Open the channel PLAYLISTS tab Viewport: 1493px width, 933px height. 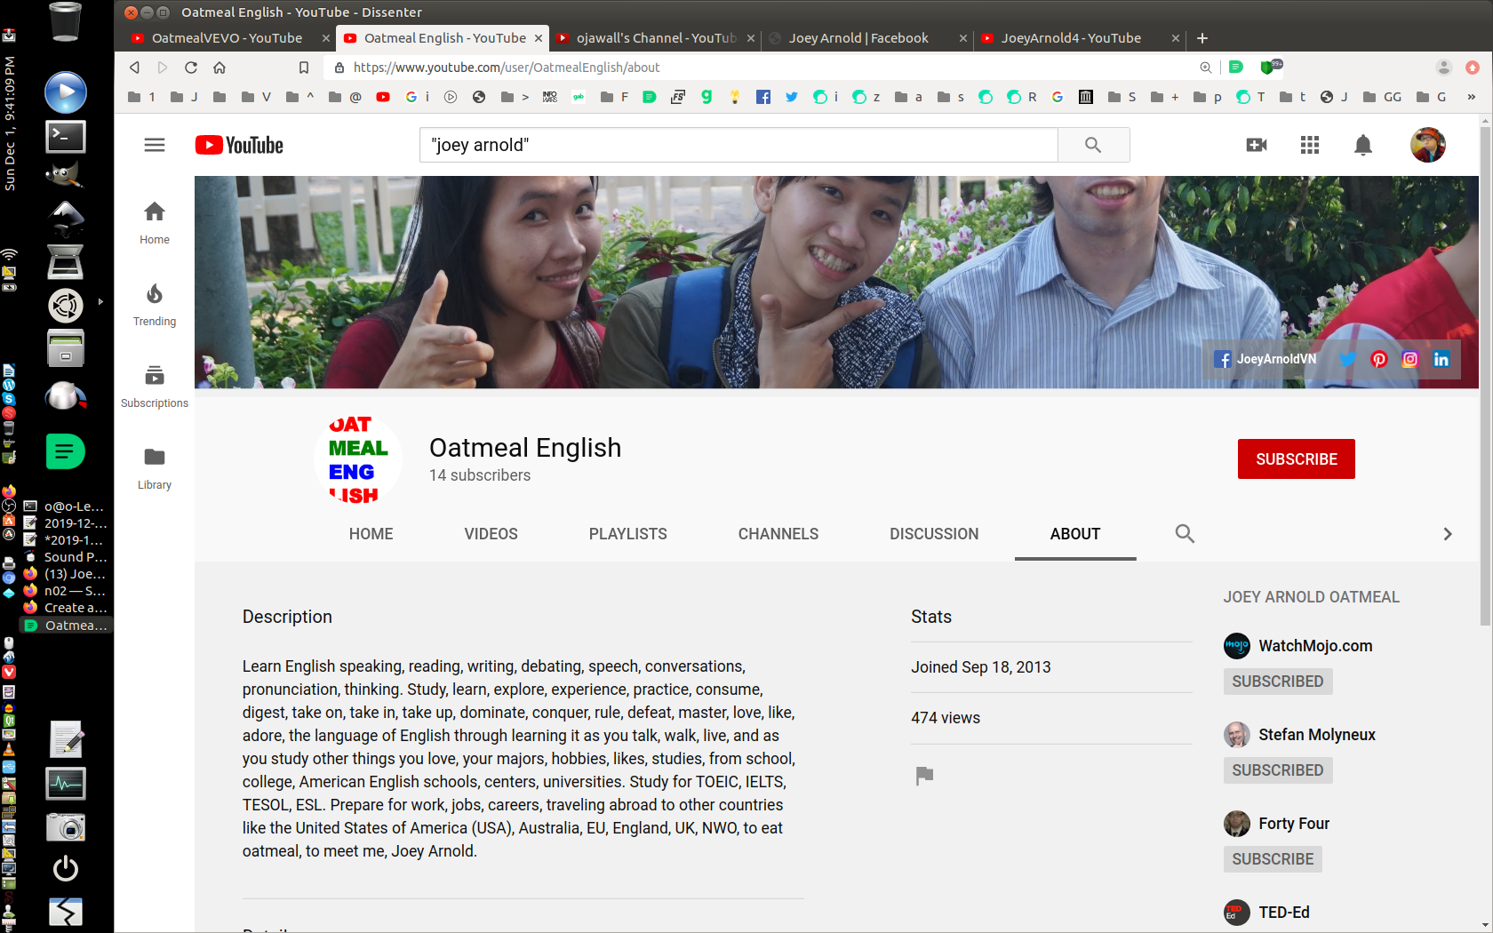click(x=628, y=534)
